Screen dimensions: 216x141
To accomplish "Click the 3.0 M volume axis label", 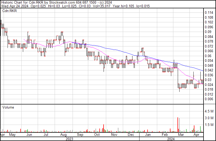I will click(x=209, y=118).
